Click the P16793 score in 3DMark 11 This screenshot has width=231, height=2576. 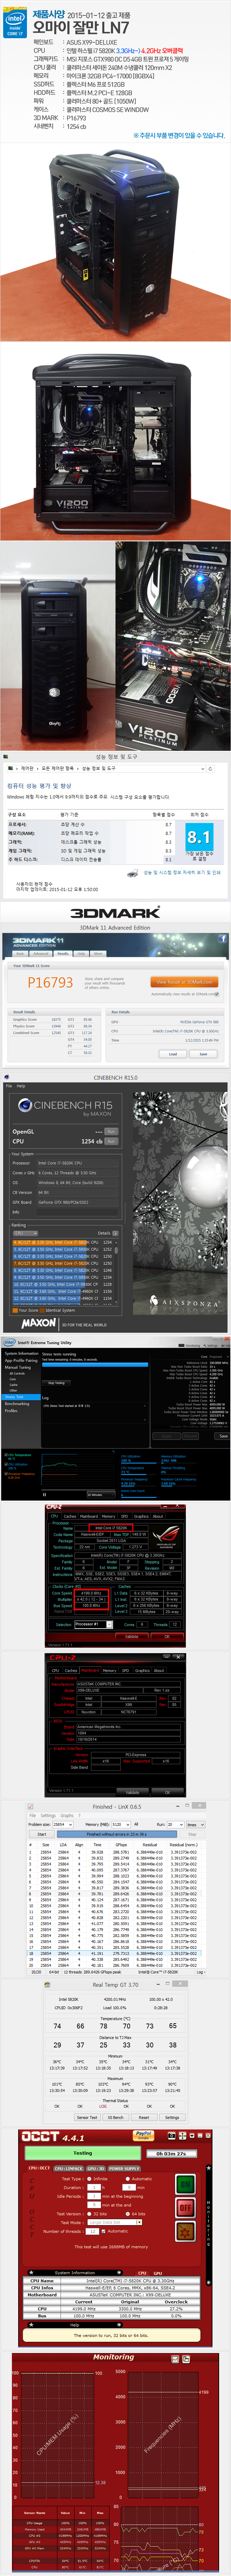click(50, 983)
